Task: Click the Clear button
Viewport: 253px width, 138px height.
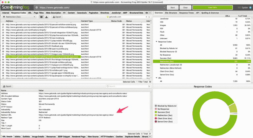Action: (x=185, y=8)
